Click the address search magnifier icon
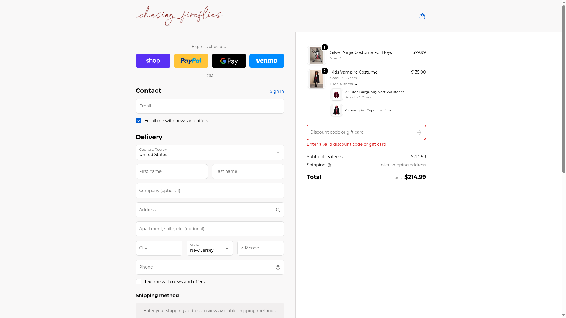This screenshot has height=318, width=566. tap(278, 210)
